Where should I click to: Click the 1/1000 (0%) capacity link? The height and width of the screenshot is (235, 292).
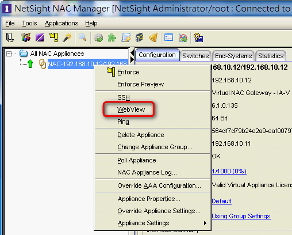tap(229, 171)
